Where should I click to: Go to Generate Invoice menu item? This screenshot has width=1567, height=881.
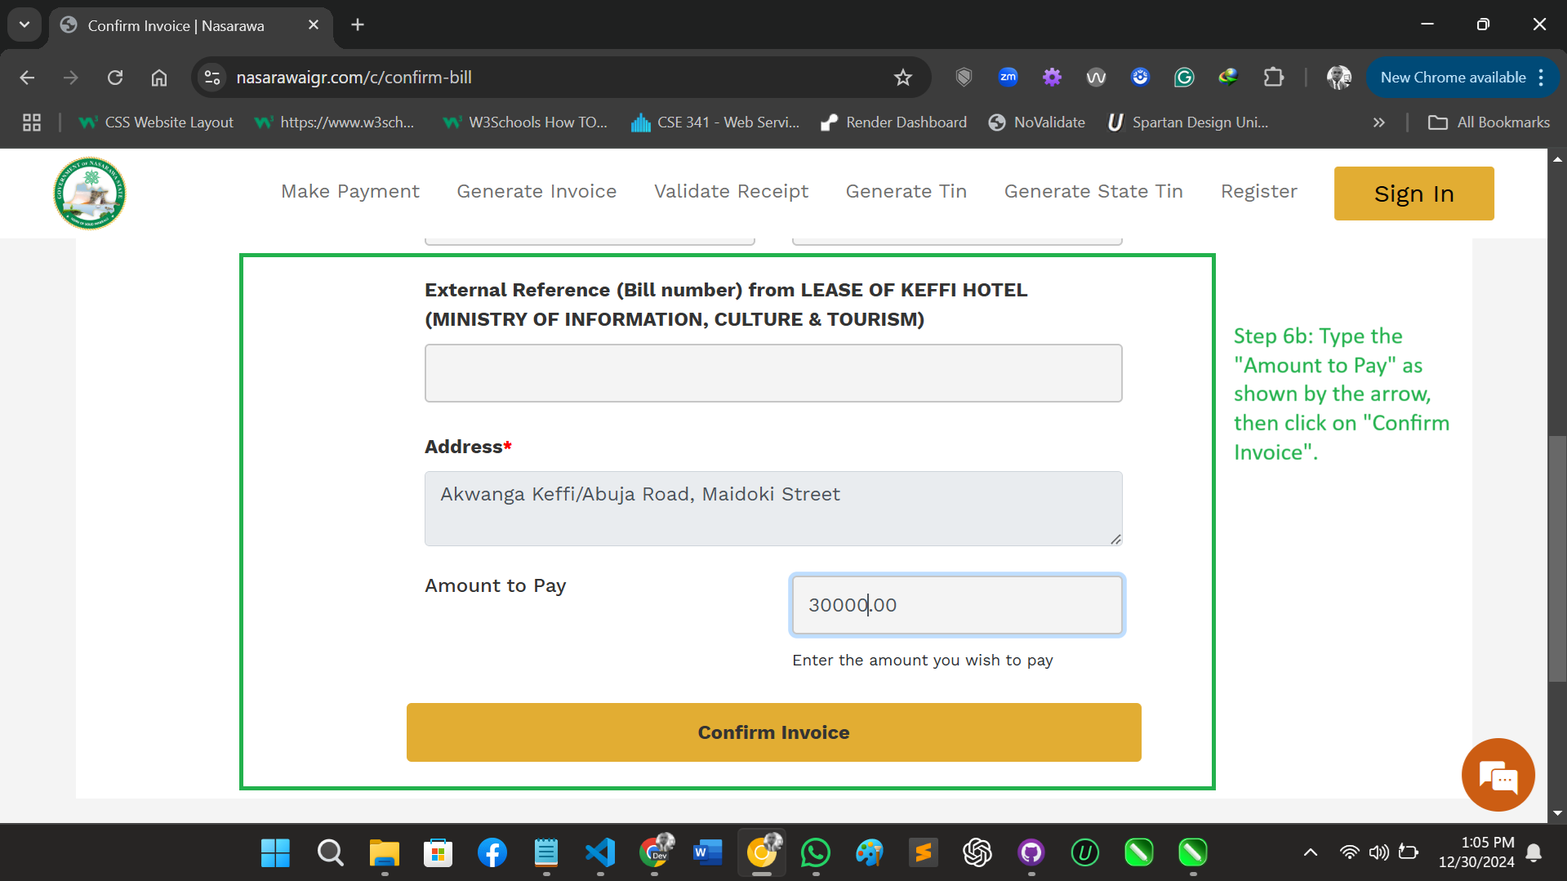tap(536, 191)
